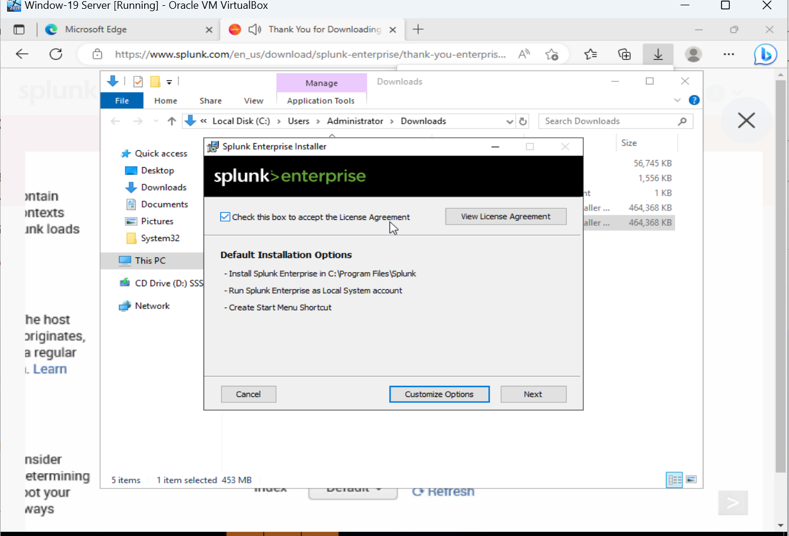This screenshot has width=789, height=536.
Task: Click Explorer Forward navigation arrow
Action: click(138, 121)
